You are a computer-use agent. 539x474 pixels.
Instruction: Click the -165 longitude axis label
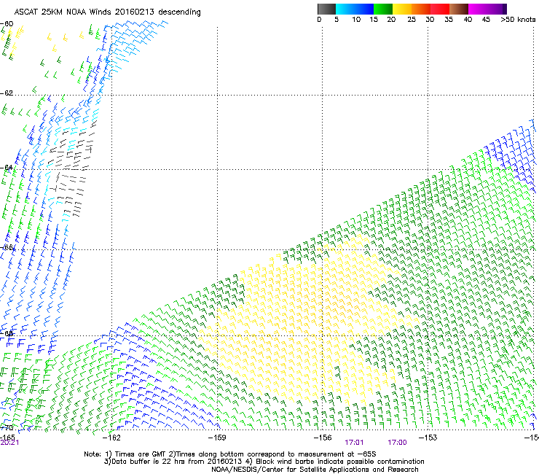pos(7,437)
